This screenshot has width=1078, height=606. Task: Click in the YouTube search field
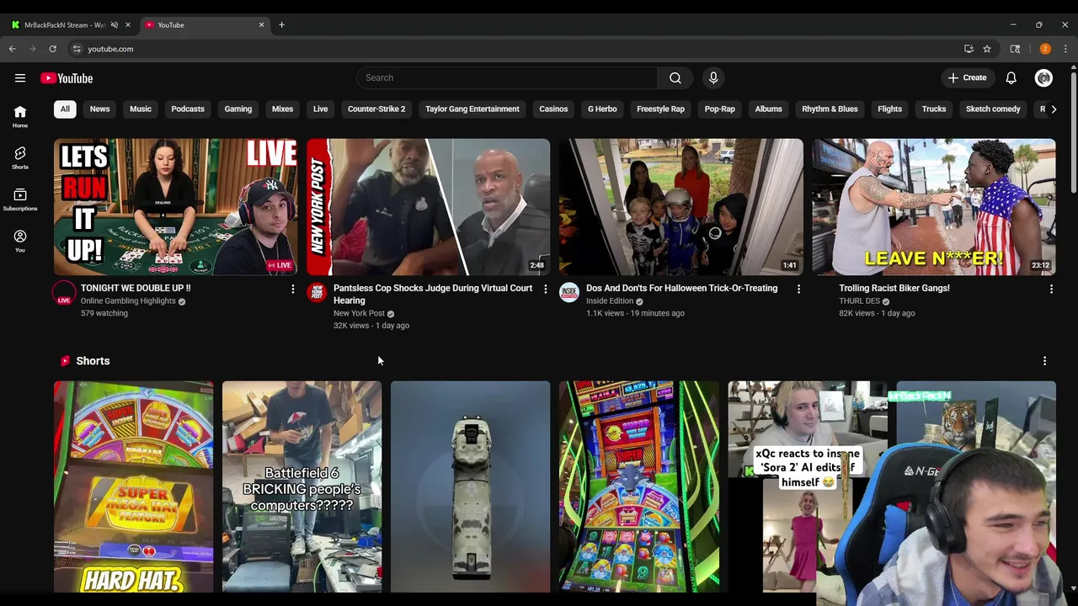click(507, 78)
